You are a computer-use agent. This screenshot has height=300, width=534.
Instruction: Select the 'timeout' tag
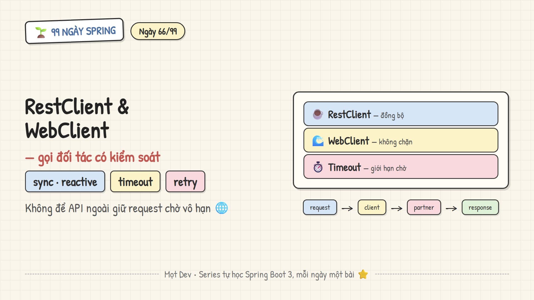pos(135,182)
